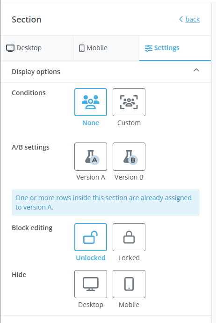Assign section to Version B flask icon
The height and width of the screenshot is (323, 216).
[x=129, y=157]
